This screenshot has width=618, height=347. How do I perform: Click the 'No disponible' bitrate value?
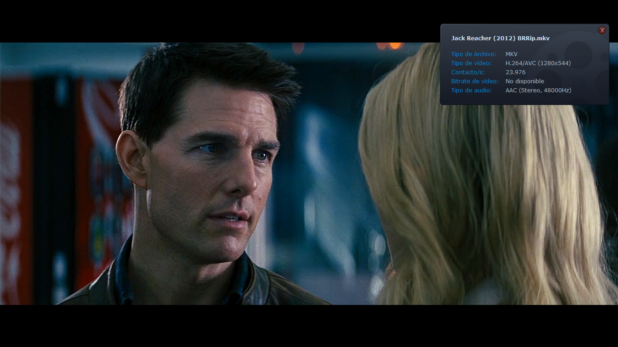pyautogui.click(x=525, y=81)
